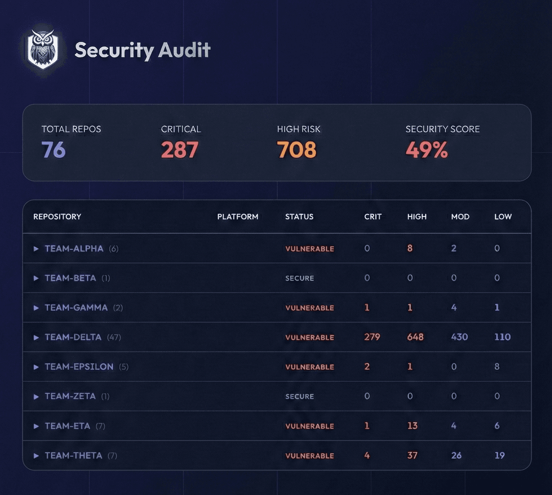The image size is (552, 495).
Task: Expand the TEAM-ALPHA row arrow
Action: [36, 249]
